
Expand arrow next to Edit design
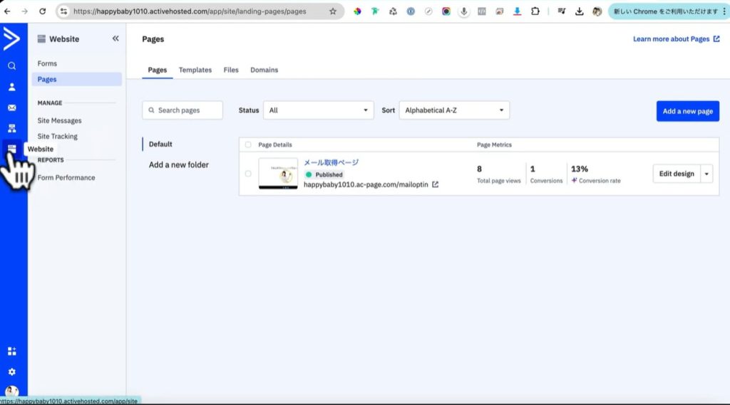coord(706,174)
